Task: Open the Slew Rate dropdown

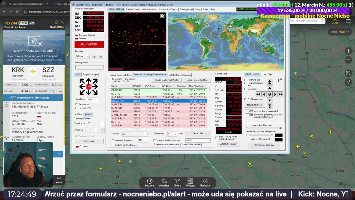Action: click(x=93, y=99)
